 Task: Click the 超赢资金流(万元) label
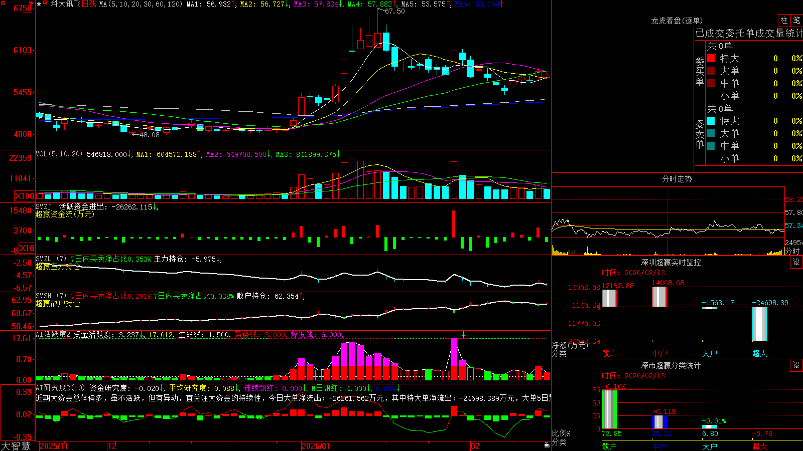pos(65,214)
